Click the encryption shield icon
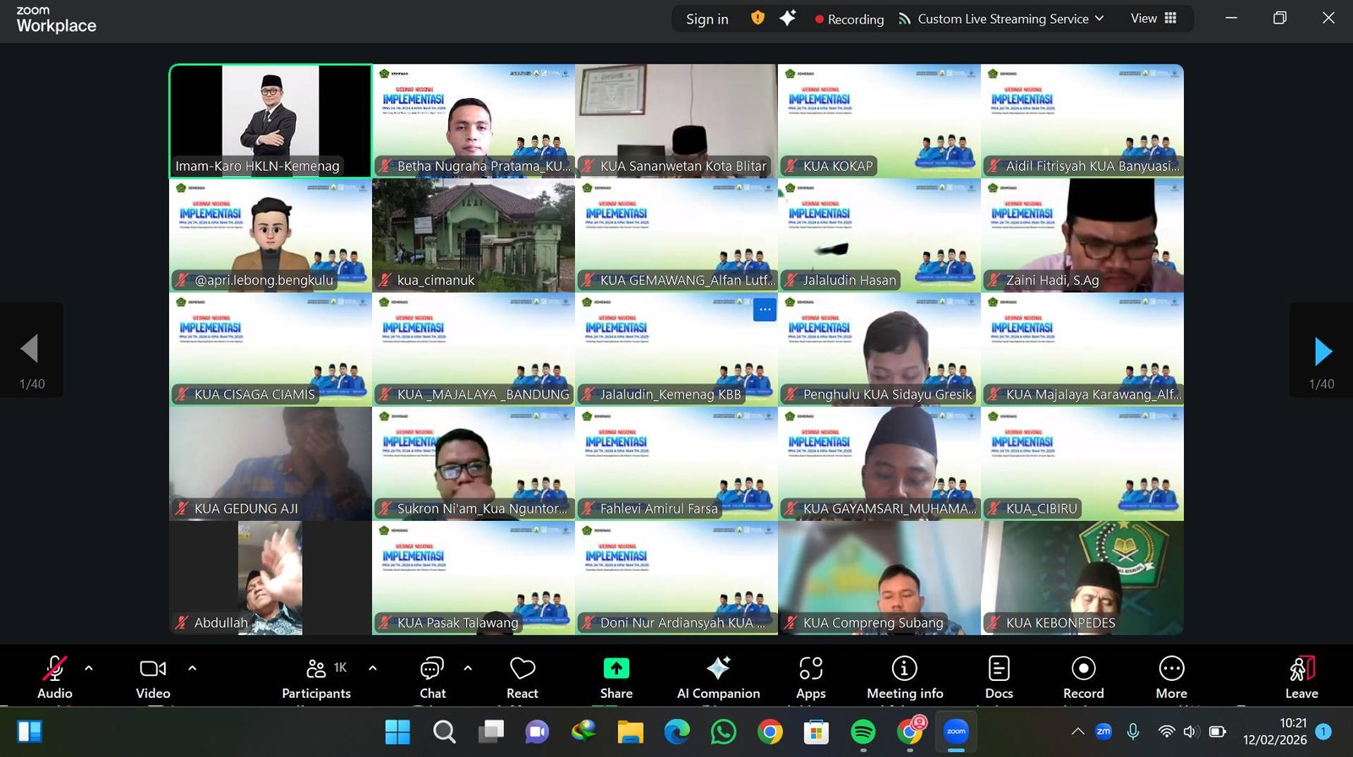1353x757 pixels. tap(758, 18)
